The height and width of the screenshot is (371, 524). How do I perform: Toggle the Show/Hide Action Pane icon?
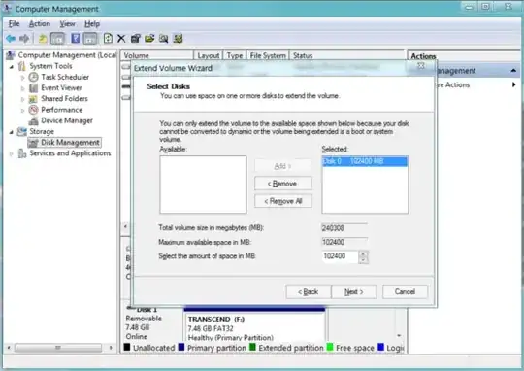click(90, 39)
